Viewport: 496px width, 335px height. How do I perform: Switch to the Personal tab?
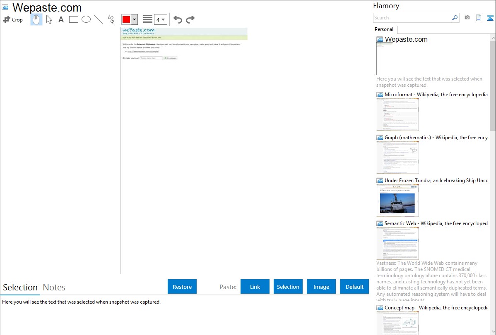(x=384, y=29)
